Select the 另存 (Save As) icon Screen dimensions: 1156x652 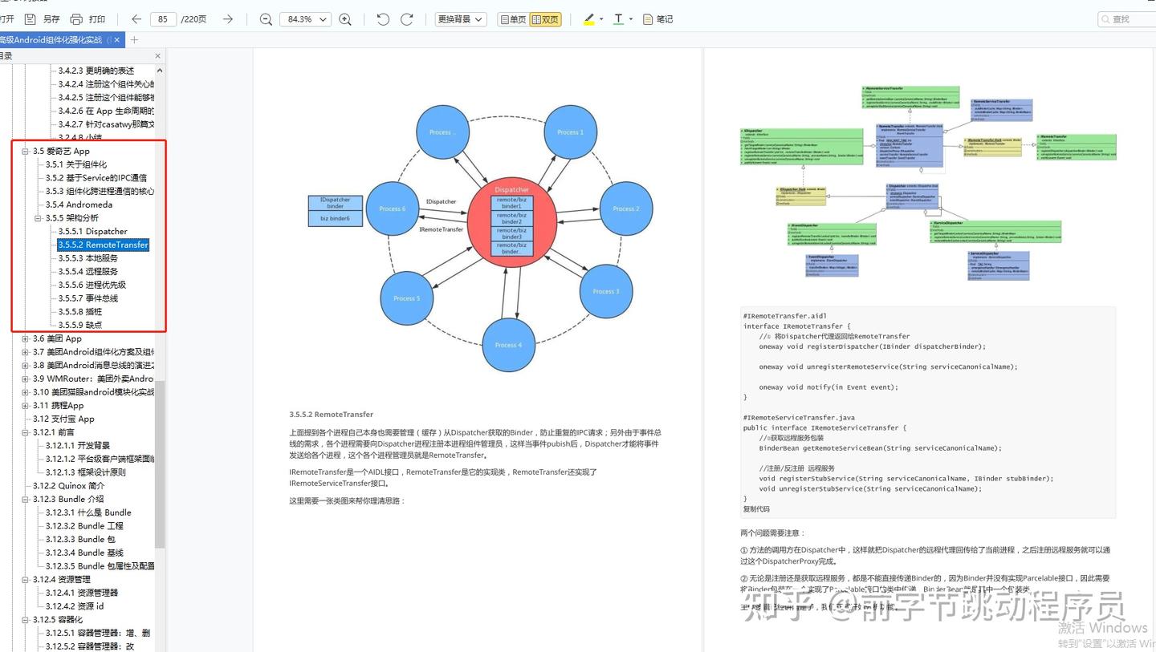(32, 18)
